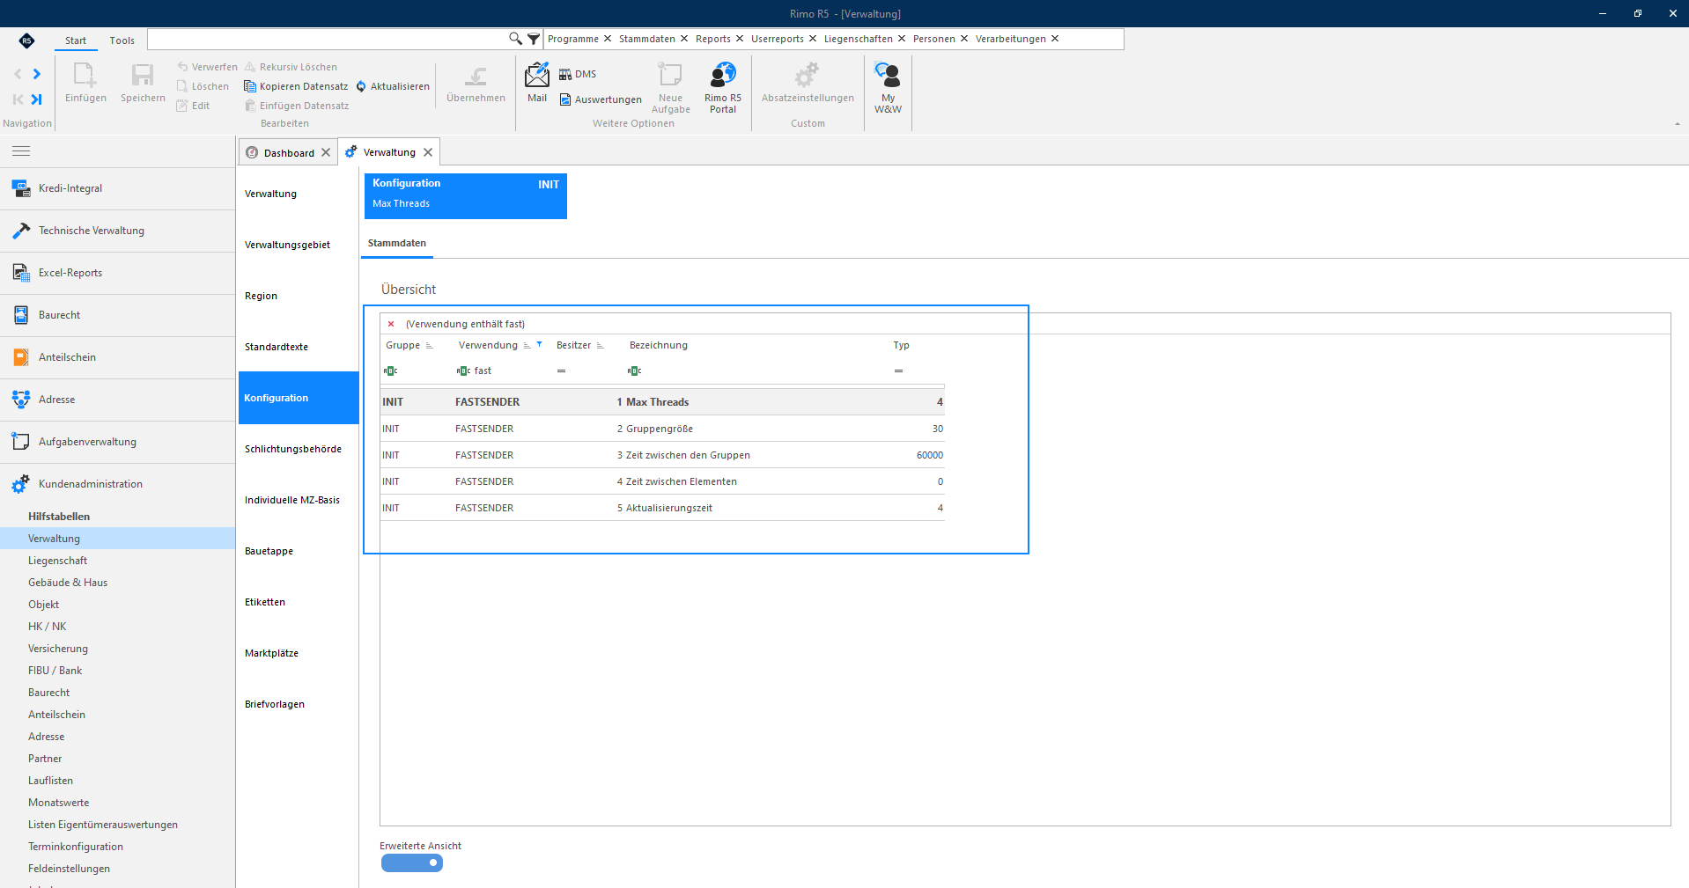Viewport: 1689px width, 888px height.
Task: Select Verwaltungsgebiet in the side list
Action: tap(299, 245)
